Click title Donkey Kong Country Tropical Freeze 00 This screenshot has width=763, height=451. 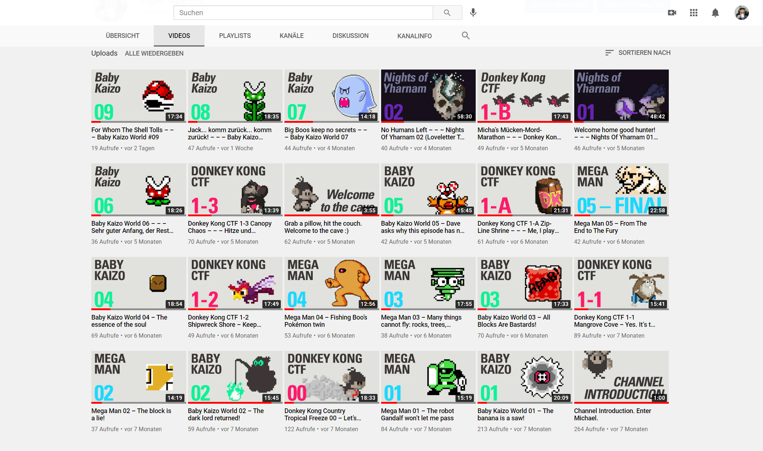click(323, 414)
